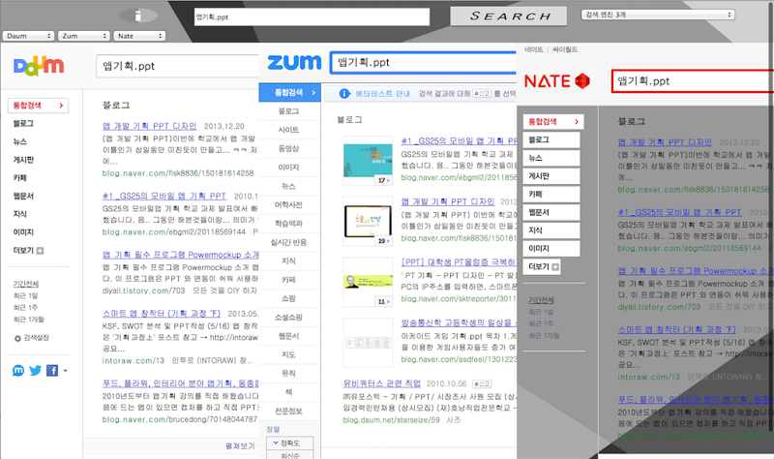Select 지식 in Nate sidebar
Image resolution: width=774 pixels, height=459 pixels.
551,230
